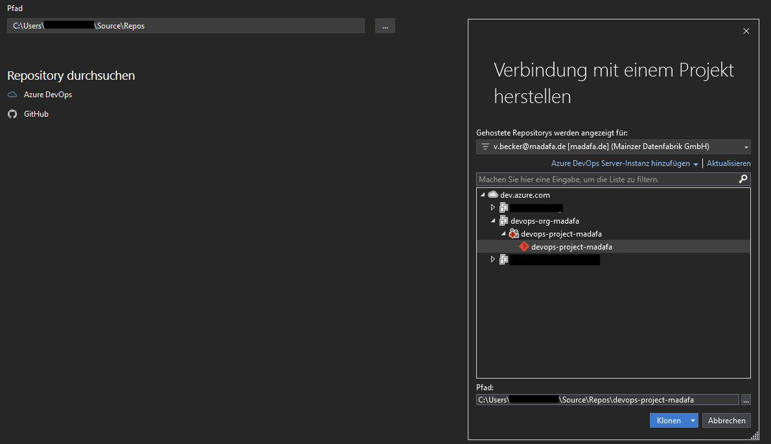771x444 pixels.
Task: Click Aktualisieren to refresh repositories
Action: tap(728, 163)
